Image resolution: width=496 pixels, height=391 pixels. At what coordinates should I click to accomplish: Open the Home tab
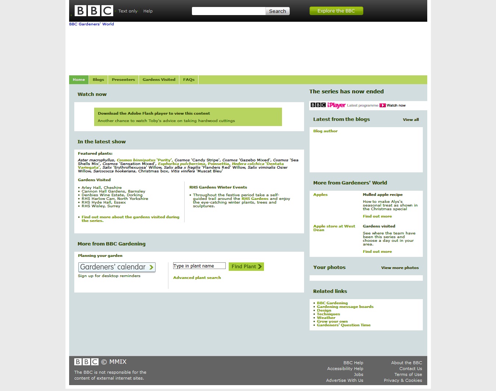tap(79, 80)
